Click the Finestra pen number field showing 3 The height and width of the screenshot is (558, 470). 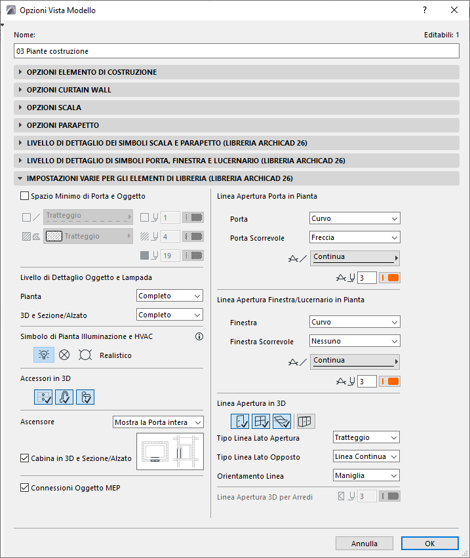click(x=367, y=382)
